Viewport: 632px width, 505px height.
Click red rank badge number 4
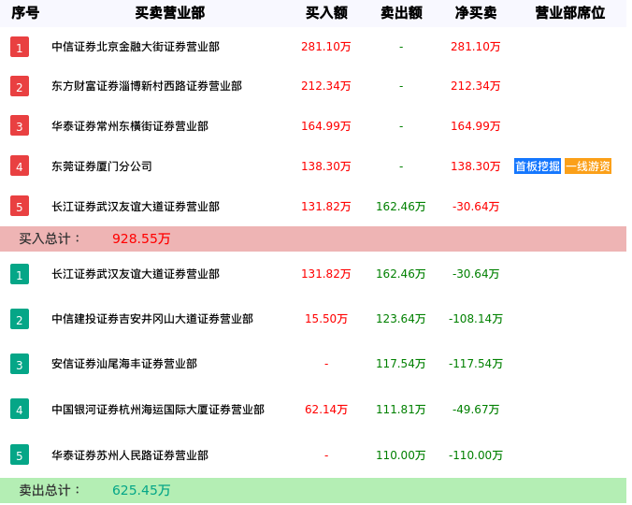(20, 166)
